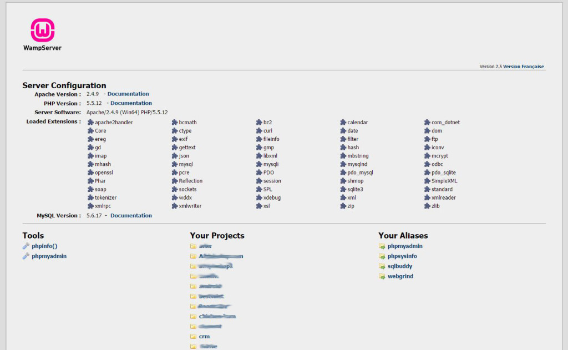Click the puzzle icon beside calendar
This screenshot has width=568, height=350.
pos(343,123)
